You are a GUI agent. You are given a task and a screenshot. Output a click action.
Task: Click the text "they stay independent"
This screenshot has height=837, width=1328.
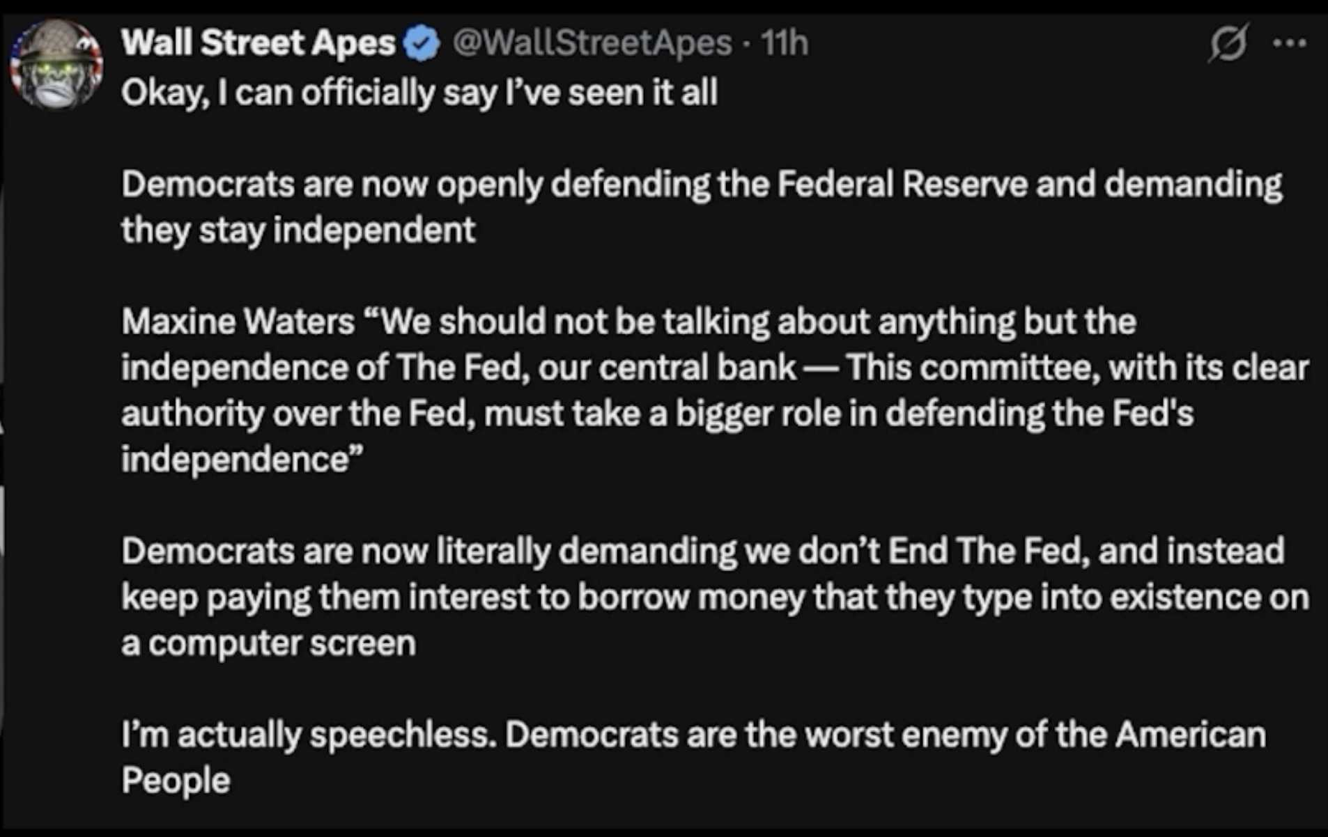pos(298,230)
